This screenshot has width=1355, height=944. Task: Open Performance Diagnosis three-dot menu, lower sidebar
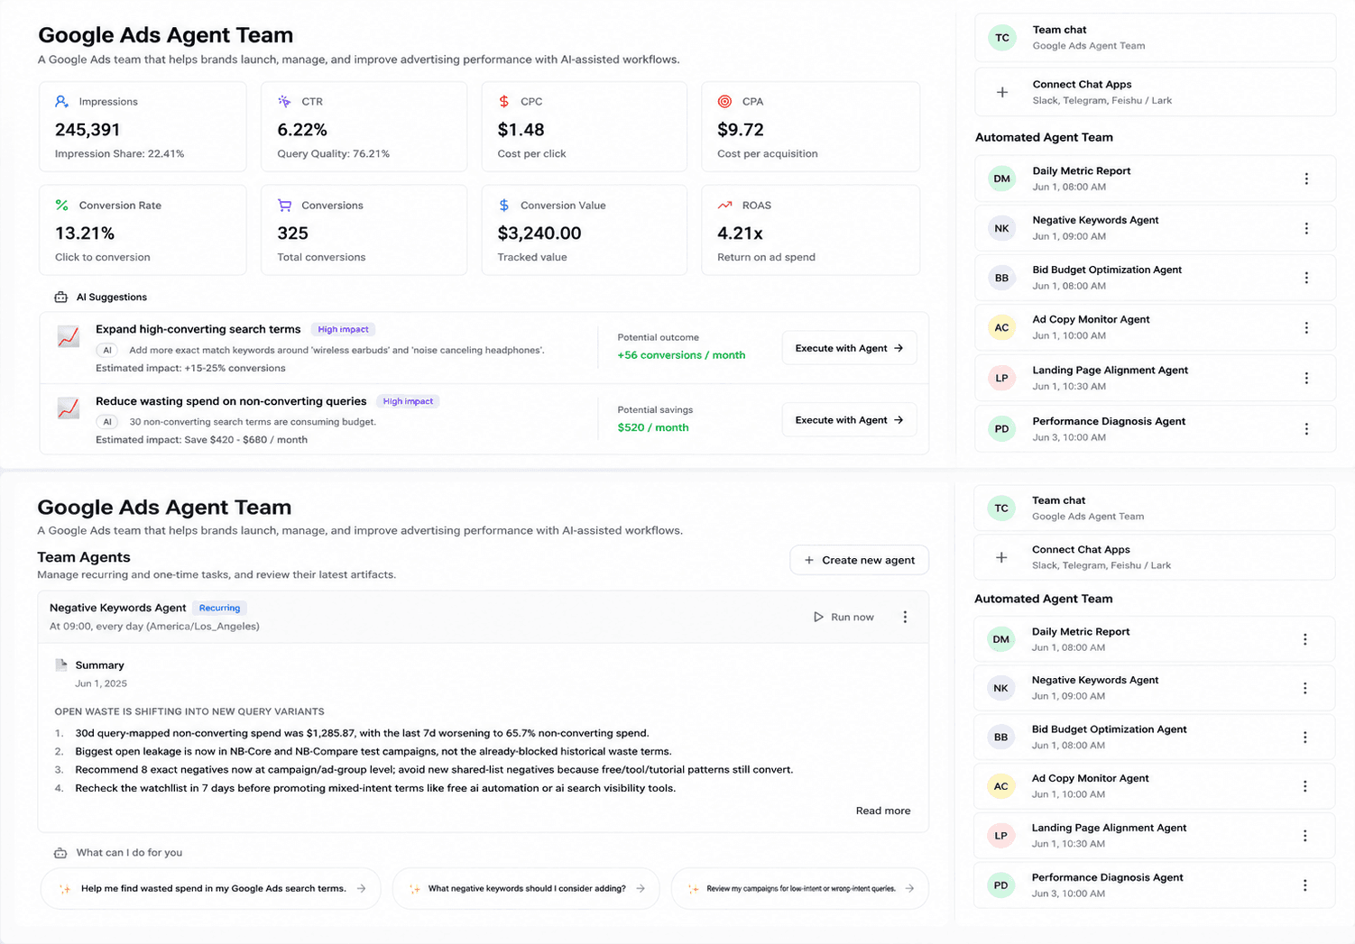click(x=1304, y=885)
